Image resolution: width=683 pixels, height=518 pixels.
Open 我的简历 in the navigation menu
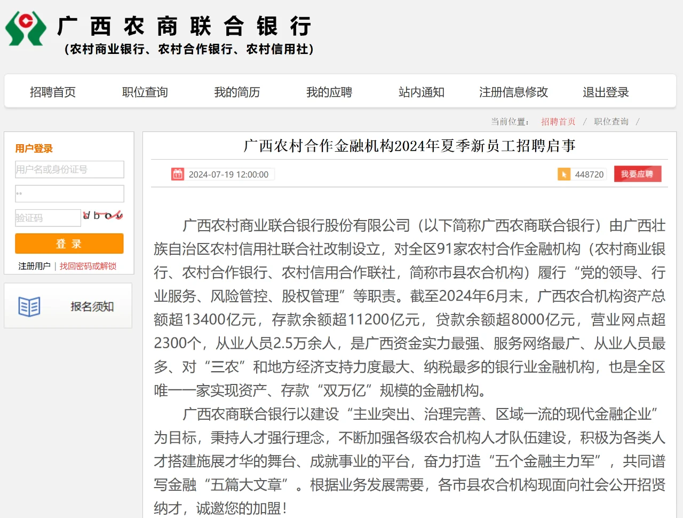pyautogui.click(x=237, y=92)
